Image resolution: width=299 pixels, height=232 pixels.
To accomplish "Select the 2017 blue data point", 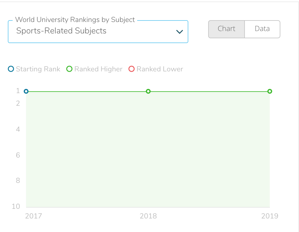I will click(26, 91).
